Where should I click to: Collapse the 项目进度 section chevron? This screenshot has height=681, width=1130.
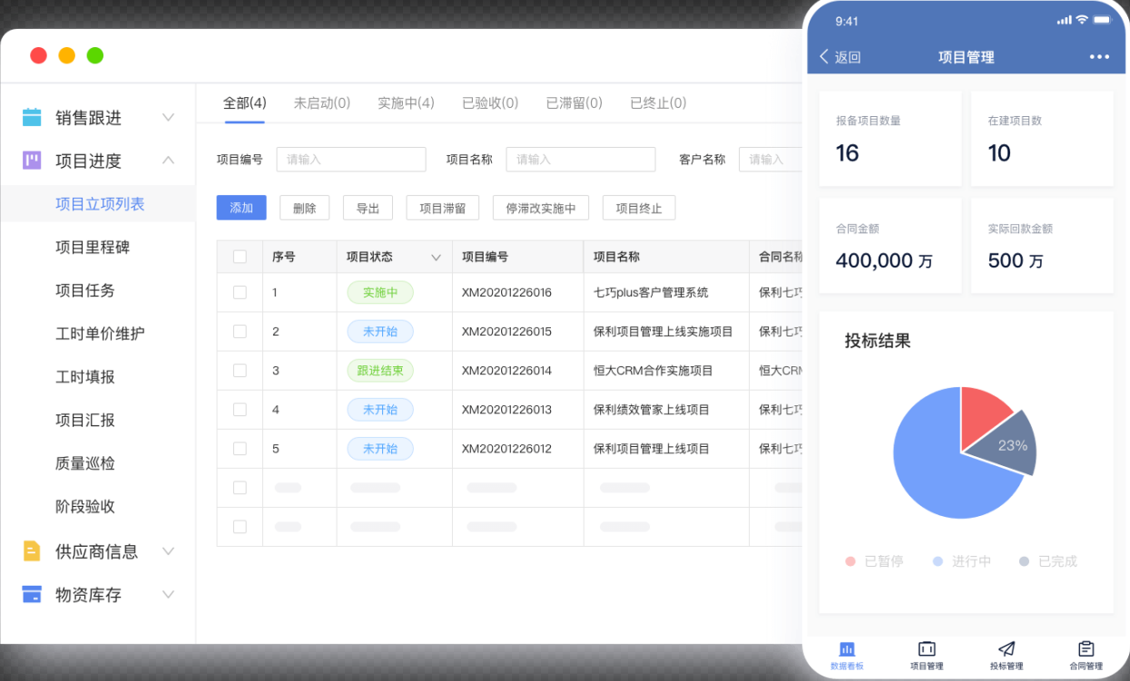(x=168, y=161)
